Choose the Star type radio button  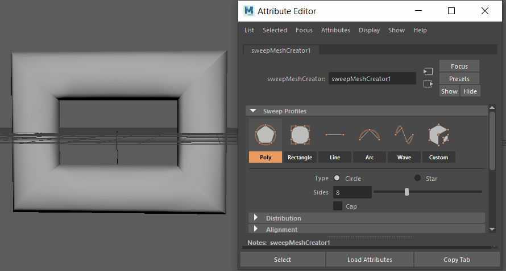(x=417, y=178)
